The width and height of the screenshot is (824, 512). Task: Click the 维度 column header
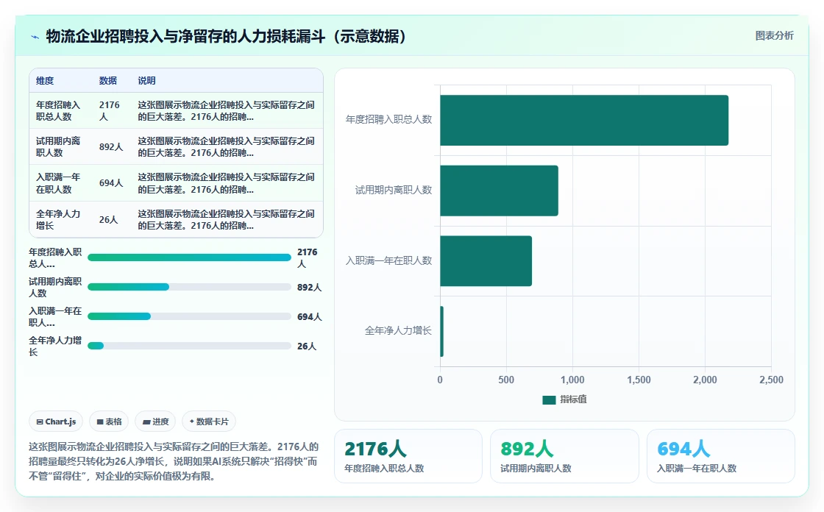(x=45, y=81)
